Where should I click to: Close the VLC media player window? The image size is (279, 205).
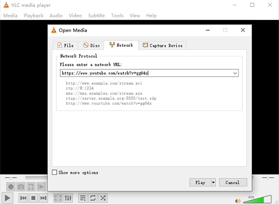[x=270, y=5]
